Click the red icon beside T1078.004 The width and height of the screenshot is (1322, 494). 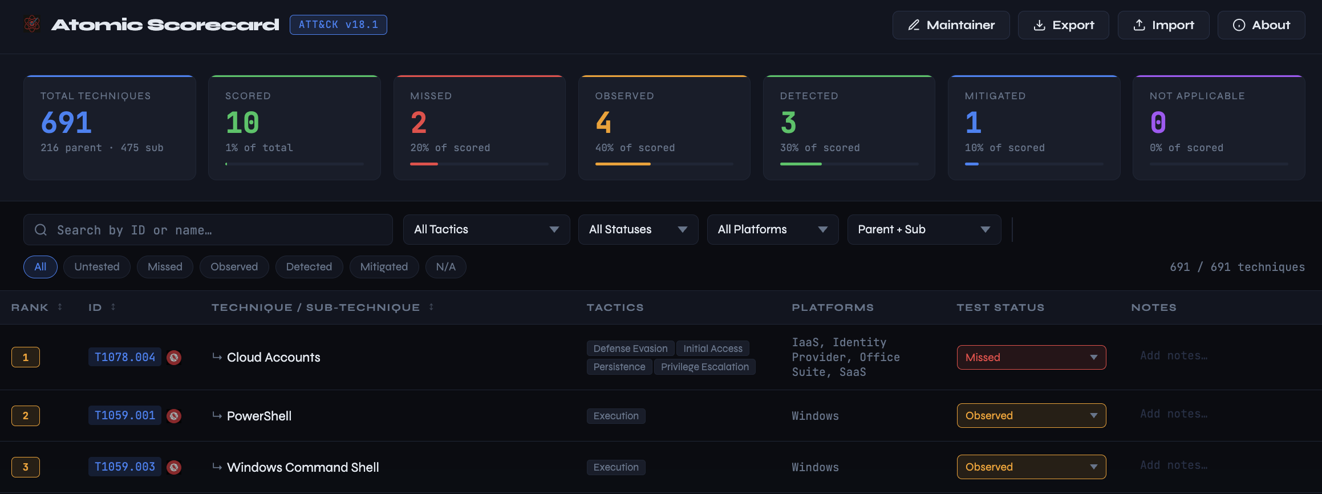click(174, 358)
